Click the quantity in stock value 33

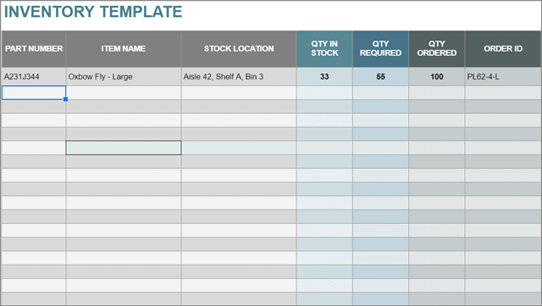(324, 77)
